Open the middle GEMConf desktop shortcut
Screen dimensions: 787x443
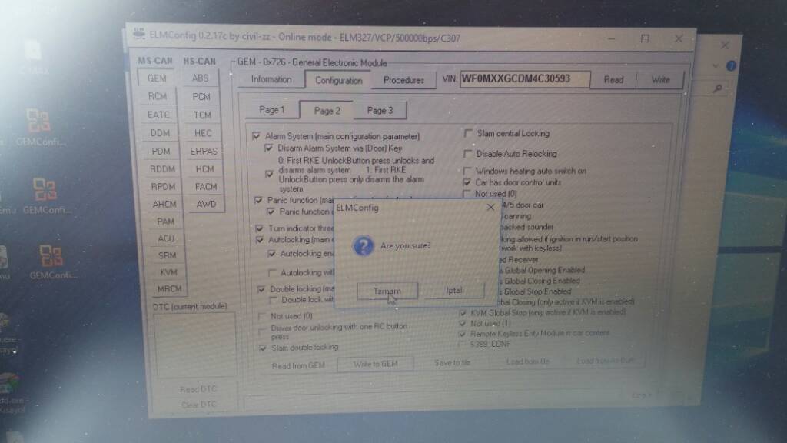(45, 196)
